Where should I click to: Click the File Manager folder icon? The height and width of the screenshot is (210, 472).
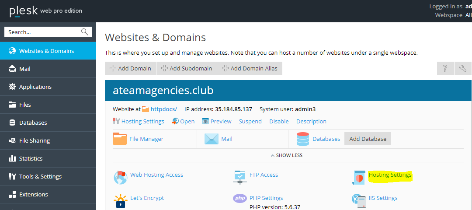[x=120, y=139]
